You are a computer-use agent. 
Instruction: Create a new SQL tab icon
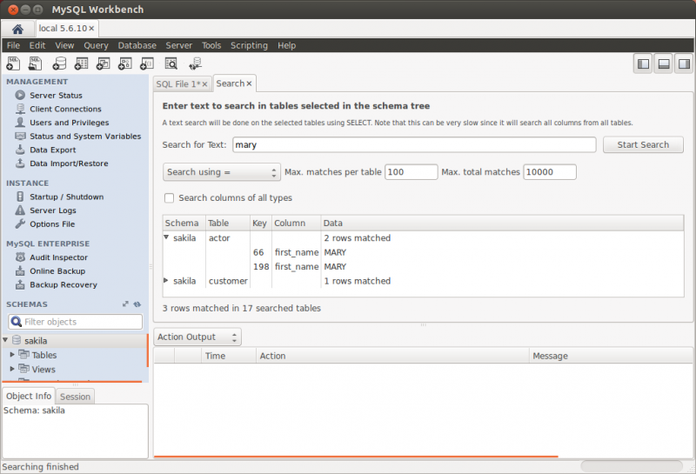pyautogui.click(x=13, y=63)
